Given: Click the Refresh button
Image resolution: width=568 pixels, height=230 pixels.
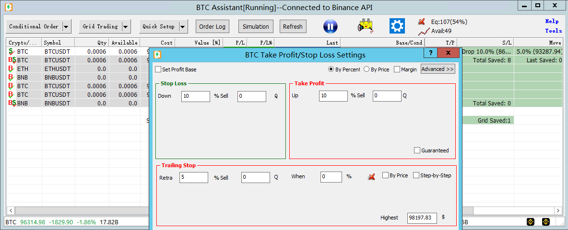Looking at the screenshot, I should (293, 26).
